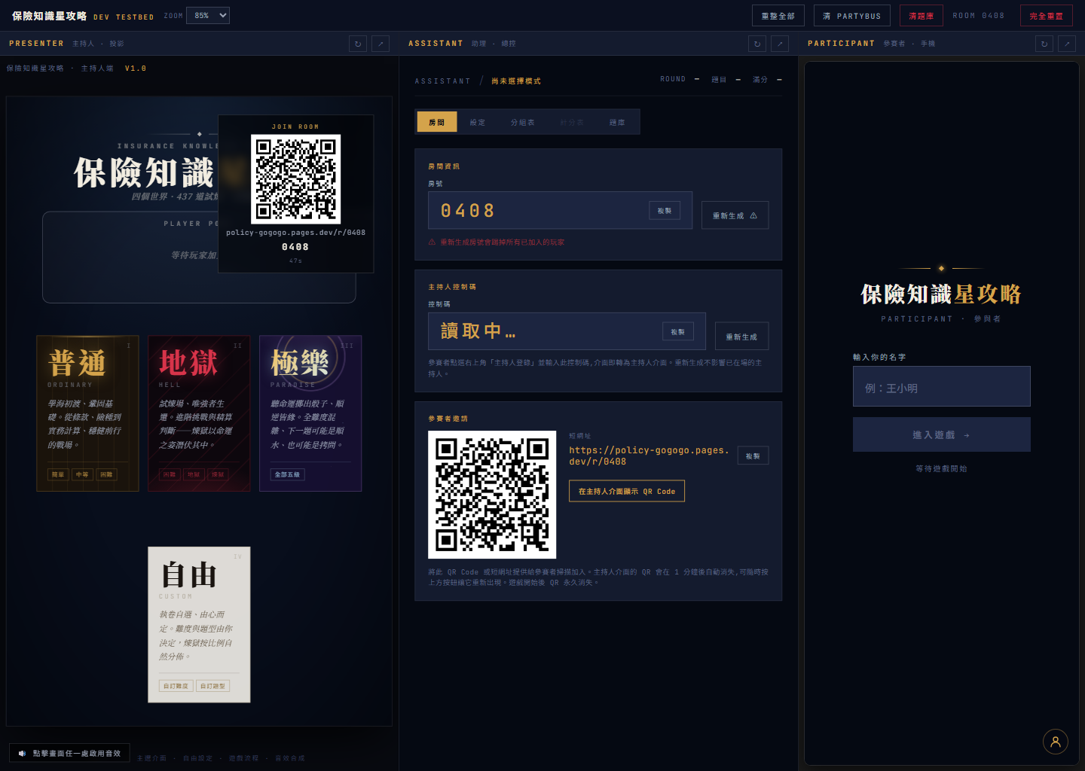Click the red warning about regenerating room number

click(x=497, y=242)
